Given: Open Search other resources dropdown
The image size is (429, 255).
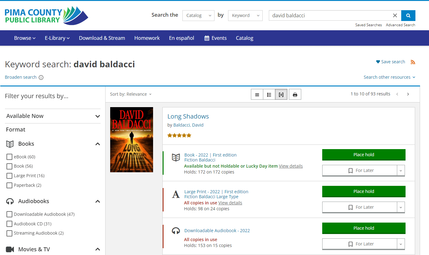Looking at the screenshot, I should click(x=389, y=77).
